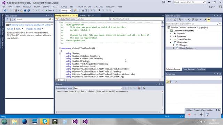Image resolution: width=223 pixels, height=125 pixels.
Task: Switch to the CodedUITest1.cs editor tab
Action: (x=86, y=16)
